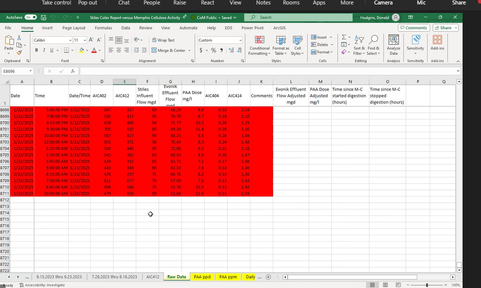481x288 pixels.
Task: Turn off the AutoSave toggle
Action: (31, 17)
